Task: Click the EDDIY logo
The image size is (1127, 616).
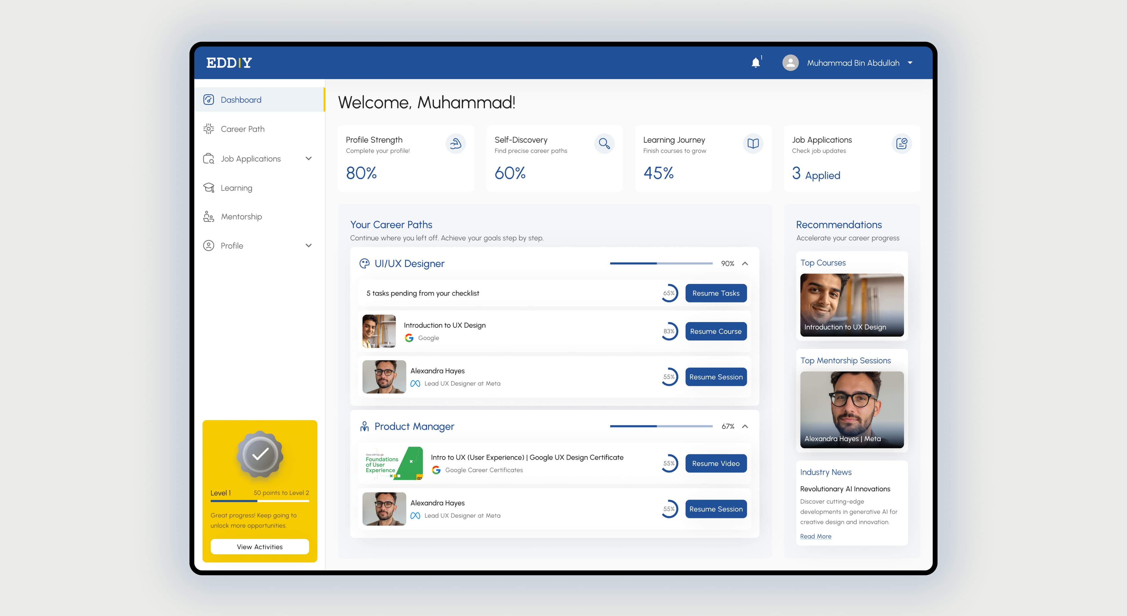Action: tap(229, 62)
